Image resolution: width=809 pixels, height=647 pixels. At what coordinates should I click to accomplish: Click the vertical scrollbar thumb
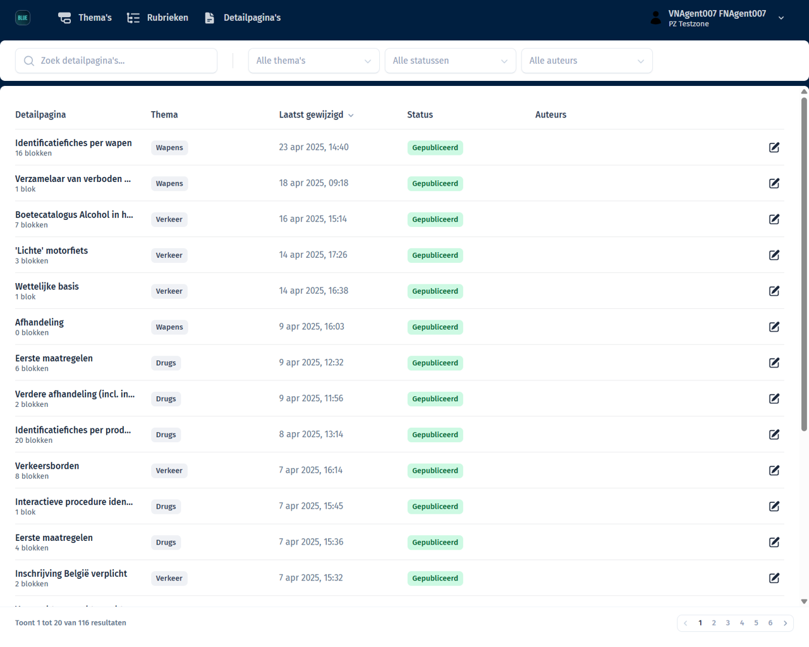pyautogui.click(x=804, y=264)
